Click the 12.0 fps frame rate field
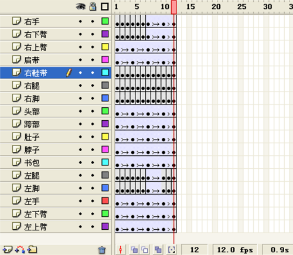This screenshot has height=255, width=293. pyautogui.click(x=235, y=250)
